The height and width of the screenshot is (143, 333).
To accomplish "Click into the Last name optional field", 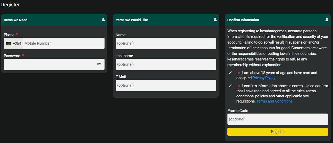I will point(166,64).
